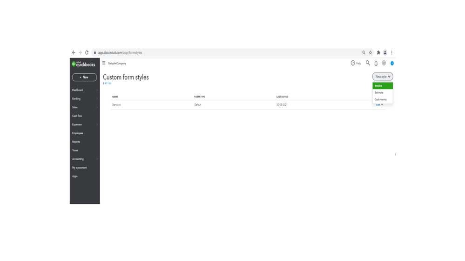Click the browser forward arrow
Screen dimensions: 465x261
pyautogui.click(x=80, y=52)
